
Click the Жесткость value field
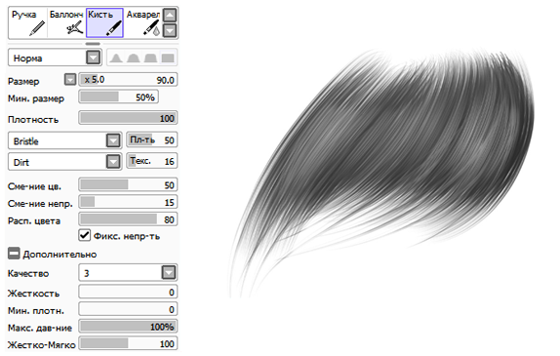[x=128, y=292]
